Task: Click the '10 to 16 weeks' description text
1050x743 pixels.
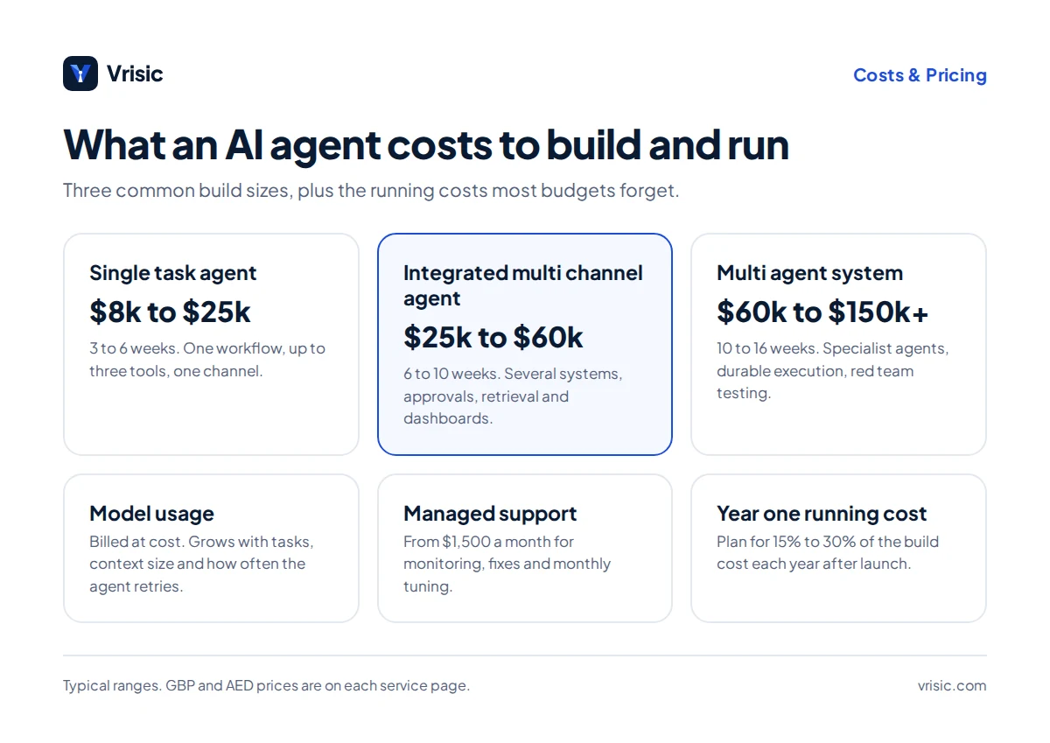Action: pos(833,371)
